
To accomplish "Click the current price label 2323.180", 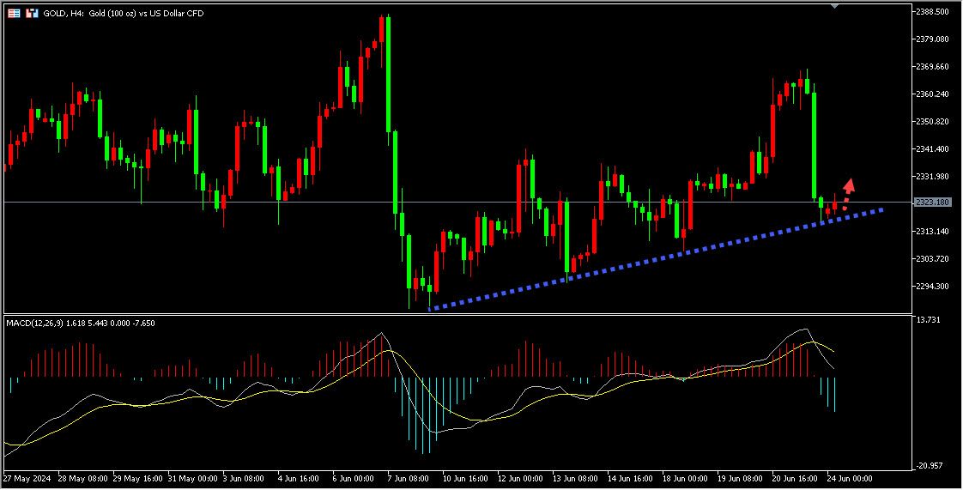I will 932,203.
